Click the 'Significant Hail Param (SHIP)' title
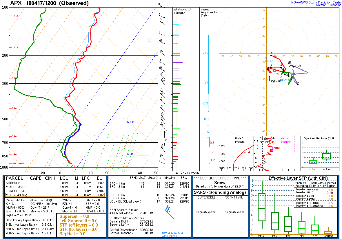 320,138
